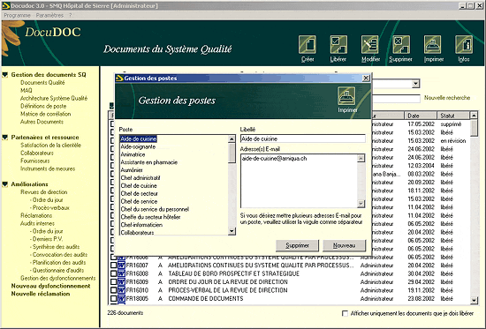Screen dimensions: 486x329
Task: Open Fournisseurs in sidebar
Action: (35, 161)
